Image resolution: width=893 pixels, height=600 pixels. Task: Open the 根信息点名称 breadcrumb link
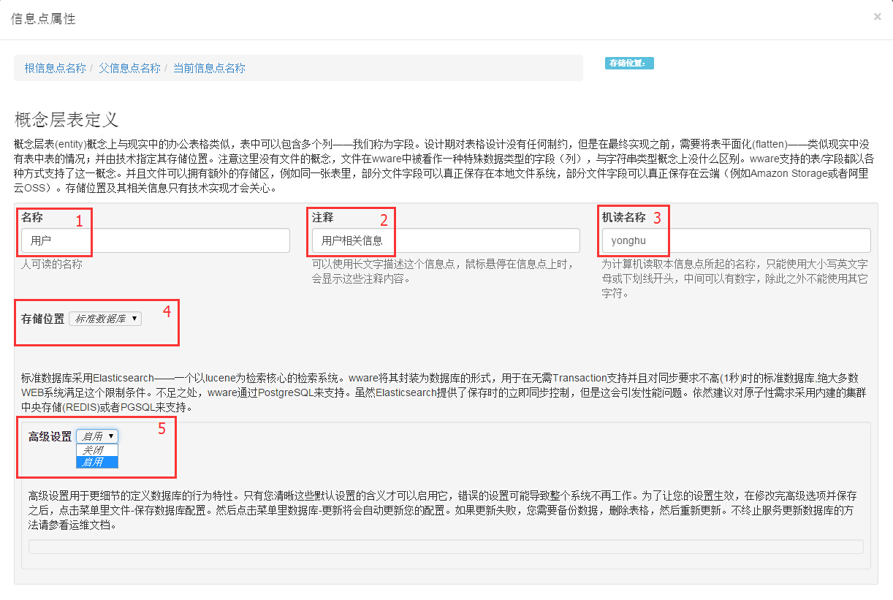pyautogui.click(x=55, y=68)
